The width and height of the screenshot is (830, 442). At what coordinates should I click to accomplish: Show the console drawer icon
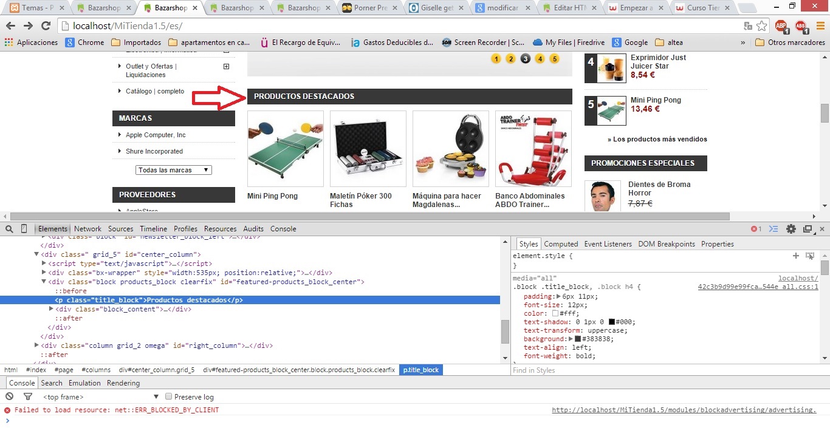tap(773, 229)
